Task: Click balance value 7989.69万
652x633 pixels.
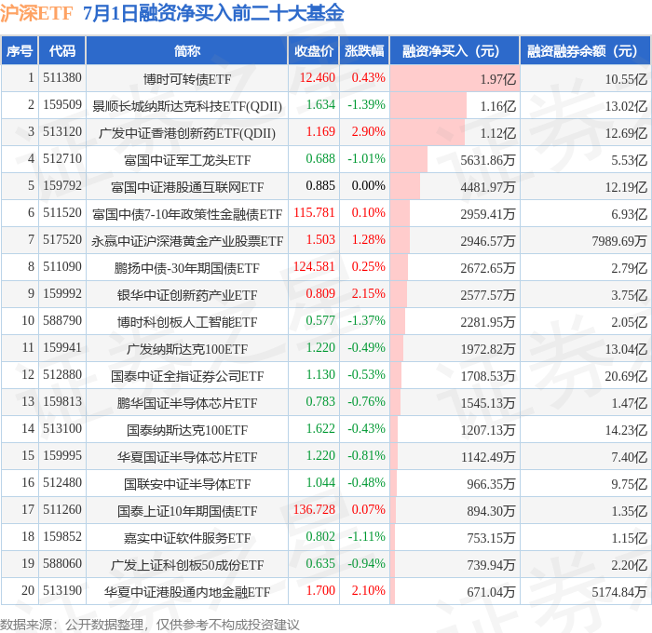Action: click(x=619, y=241)
